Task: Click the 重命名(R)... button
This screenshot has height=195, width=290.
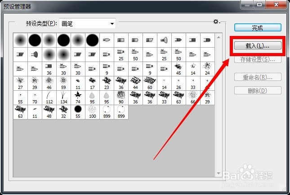Action: pos(258,77)
